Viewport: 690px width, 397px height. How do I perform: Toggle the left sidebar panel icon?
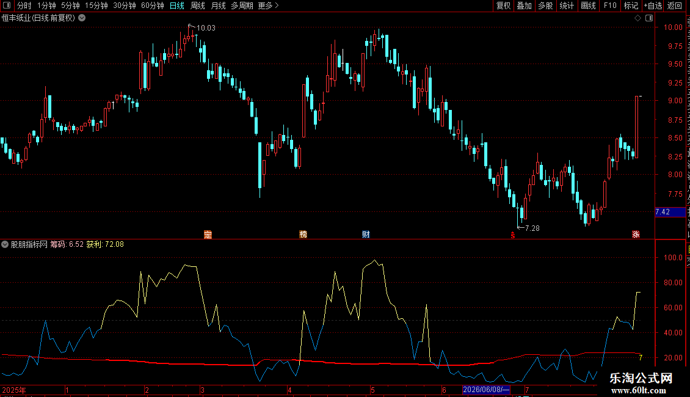click(x=7, y=5)
